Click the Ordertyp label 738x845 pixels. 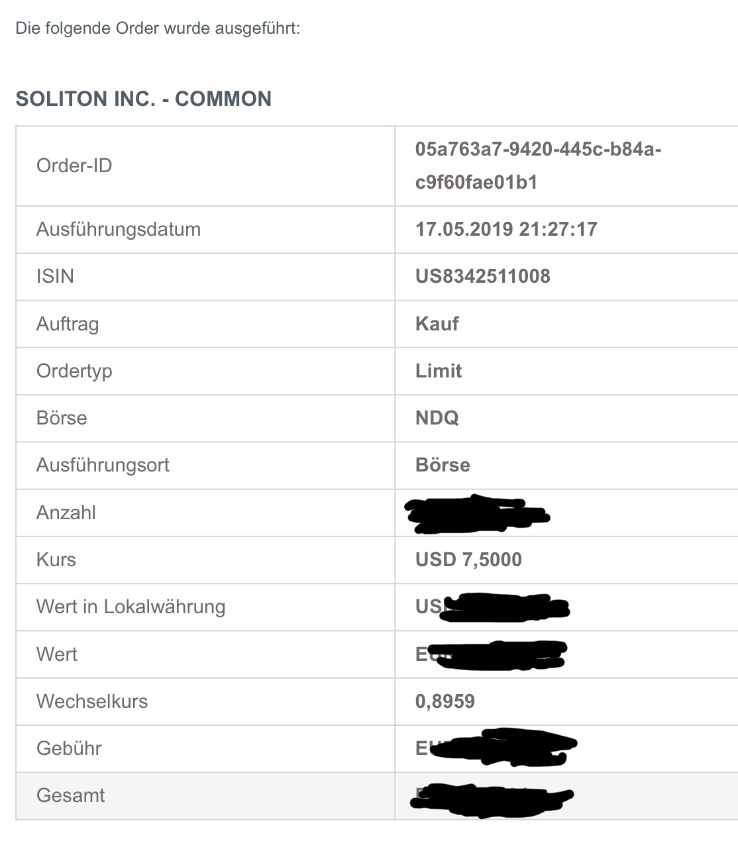74,371
